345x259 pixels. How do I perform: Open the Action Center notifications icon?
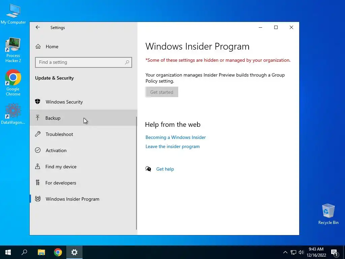tap(334, 253)
